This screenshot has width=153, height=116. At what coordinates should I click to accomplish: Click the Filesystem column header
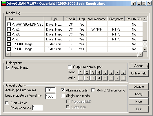(x=116, y=19)
